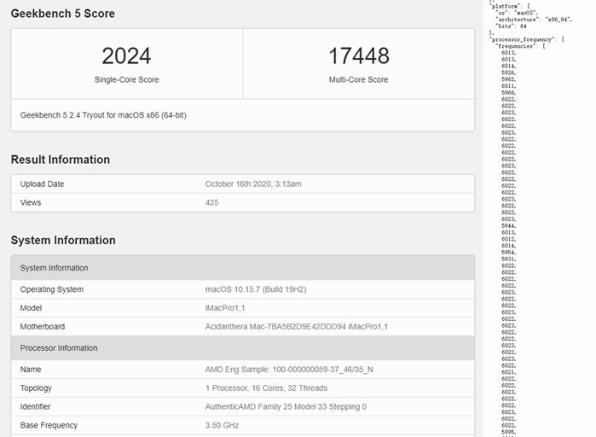Select the frequency value 5966 in JSON list
This screenshot has width=596, height=437.
click(x=508, y=93)
